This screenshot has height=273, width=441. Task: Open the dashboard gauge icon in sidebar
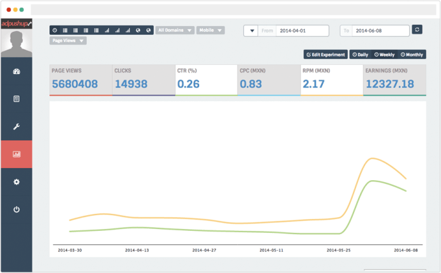[17, 71]
